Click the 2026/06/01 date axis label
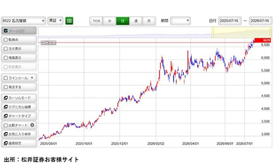Viewport: 273px width, 165px height. pos(225,144)
